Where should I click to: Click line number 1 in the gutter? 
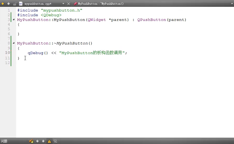(9, 10)
